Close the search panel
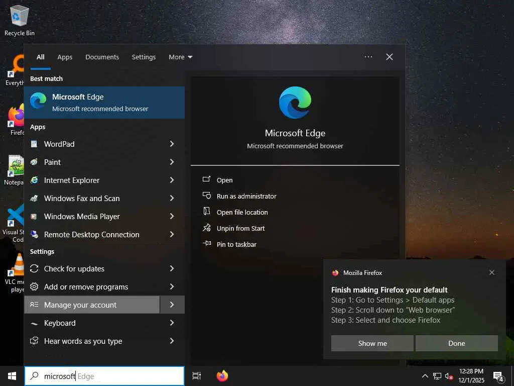Viewport: 514px width, 386px height. coord(390,57)
